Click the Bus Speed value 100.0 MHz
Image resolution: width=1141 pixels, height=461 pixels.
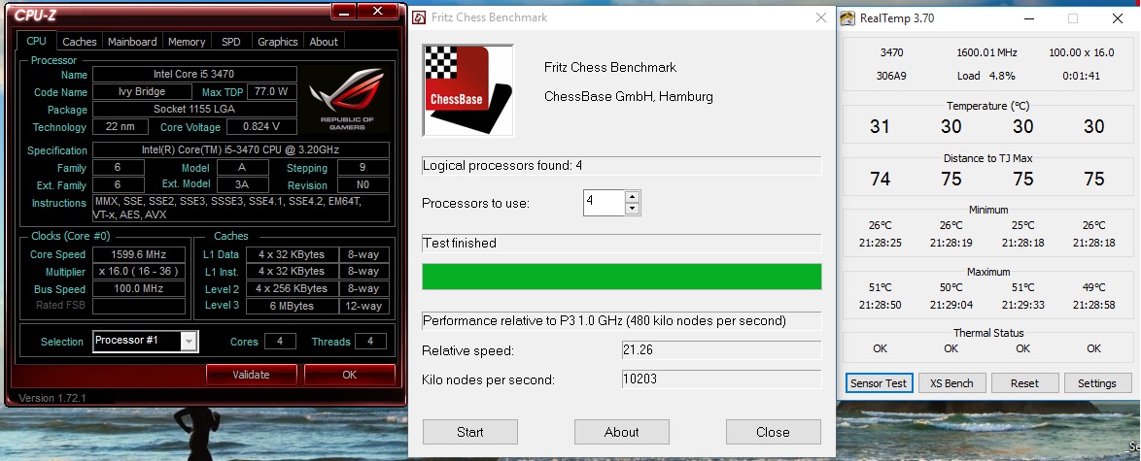pos(138,288)
